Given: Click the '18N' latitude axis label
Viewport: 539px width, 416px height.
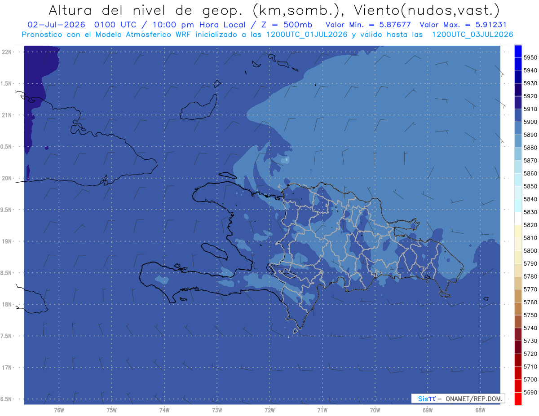Looking at the screenshot, I should [7, 305].
